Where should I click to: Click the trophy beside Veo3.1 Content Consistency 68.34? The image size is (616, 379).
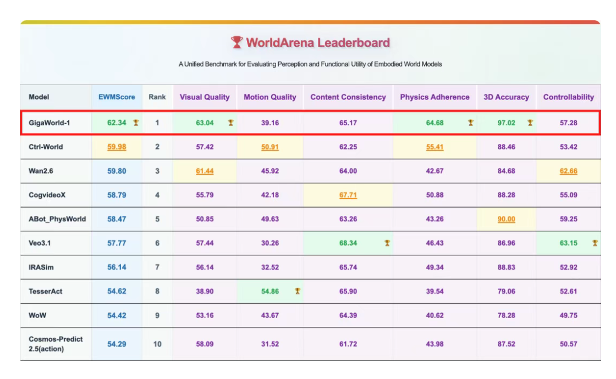(387, 243)
